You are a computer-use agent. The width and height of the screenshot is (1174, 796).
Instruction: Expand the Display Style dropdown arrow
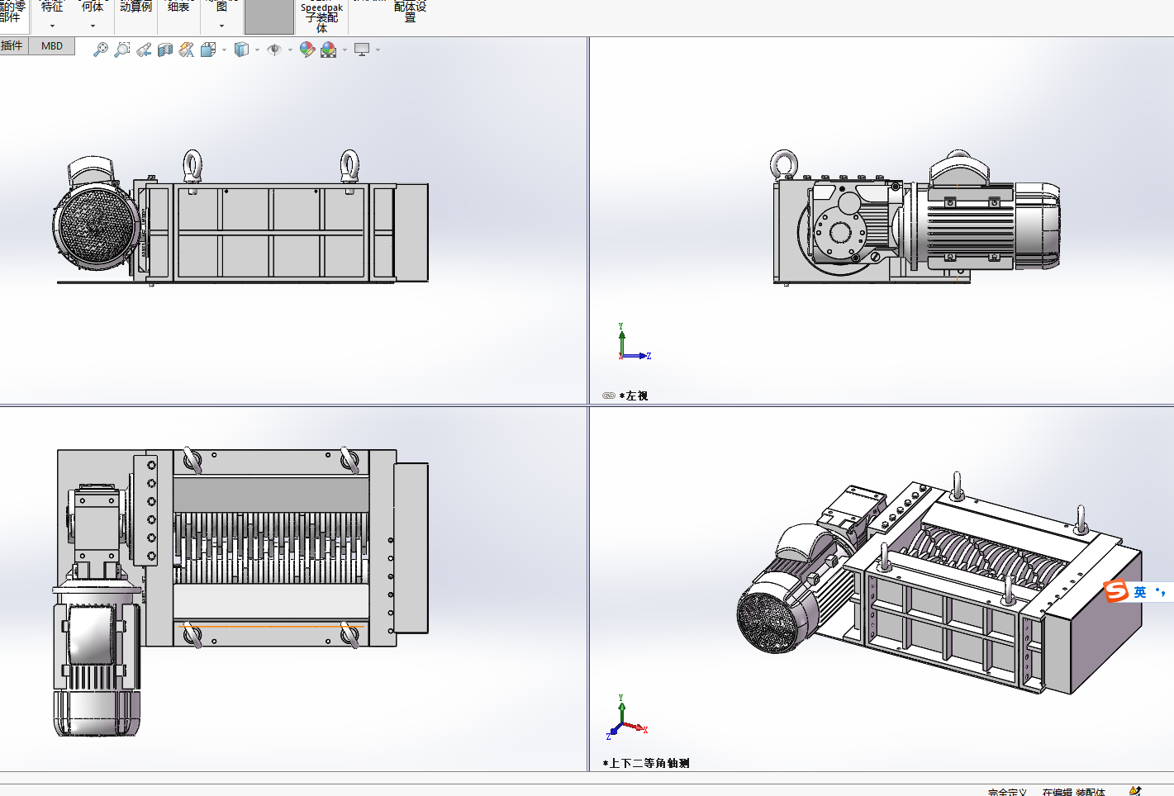pos(257,50)
